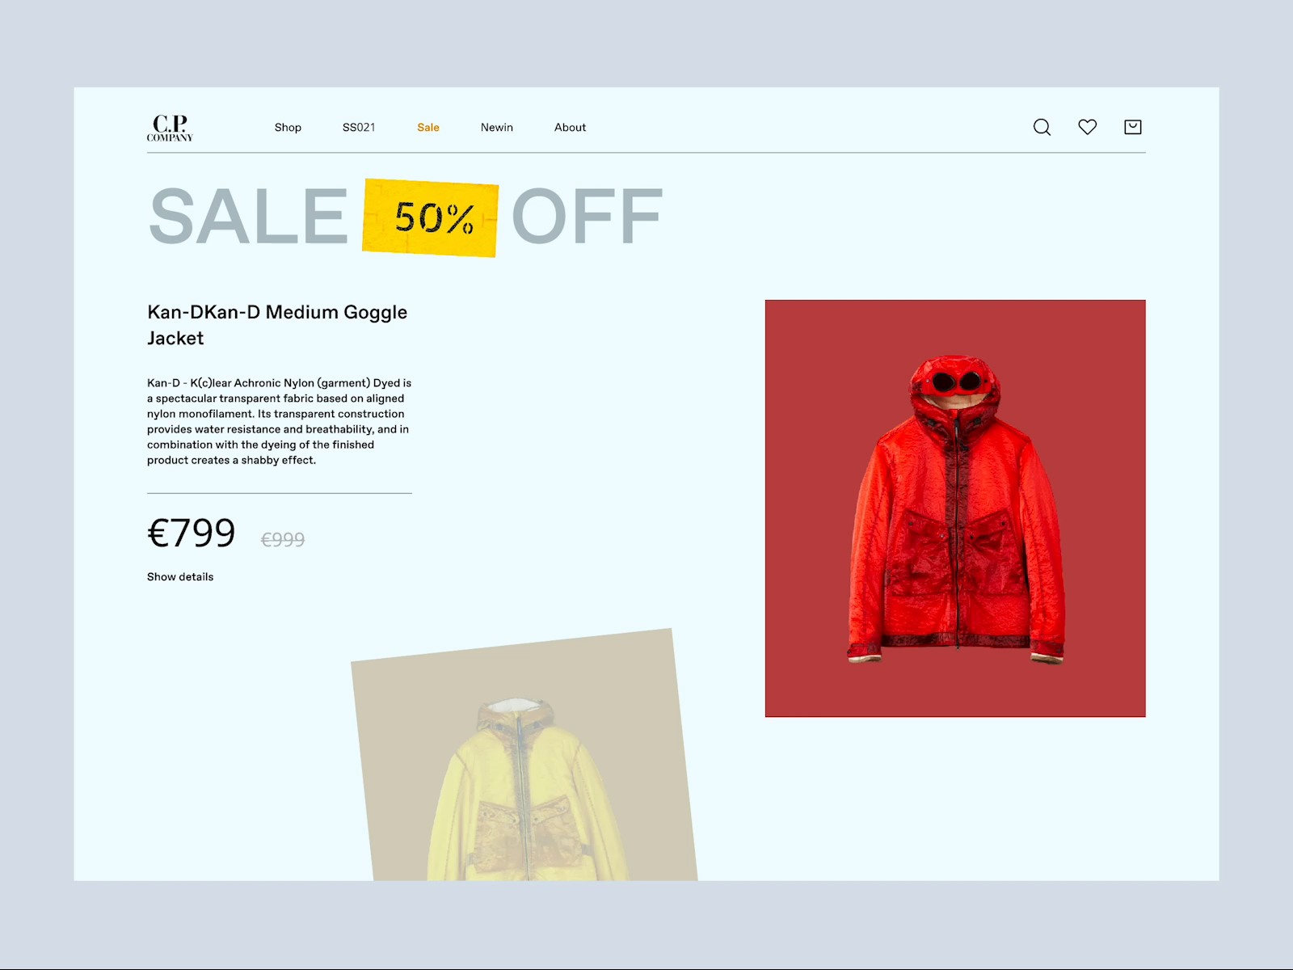1293x970 pixels.
Task: Go to the SS021 collection
Action: click(x=359, y=128)
